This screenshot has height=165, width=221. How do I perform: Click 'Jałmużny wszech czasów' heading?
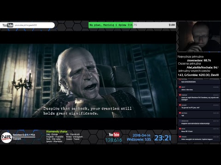[194, 71]
